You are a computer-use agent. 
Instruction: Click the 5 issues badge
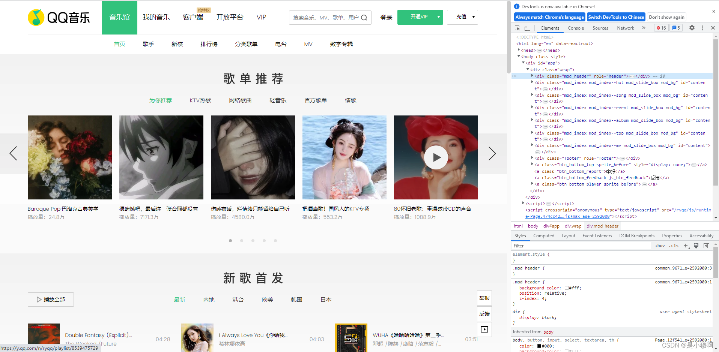coord(676,28)
